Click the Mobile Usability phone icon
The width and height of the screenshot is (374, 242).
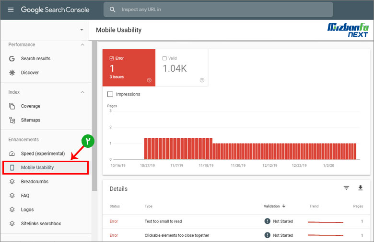pyautogui.click(x=12, y=167)
